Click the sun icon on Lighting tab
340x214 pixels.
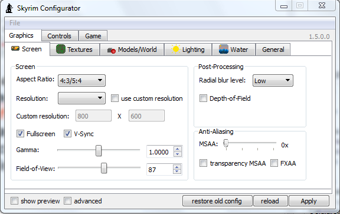(175, 49)
